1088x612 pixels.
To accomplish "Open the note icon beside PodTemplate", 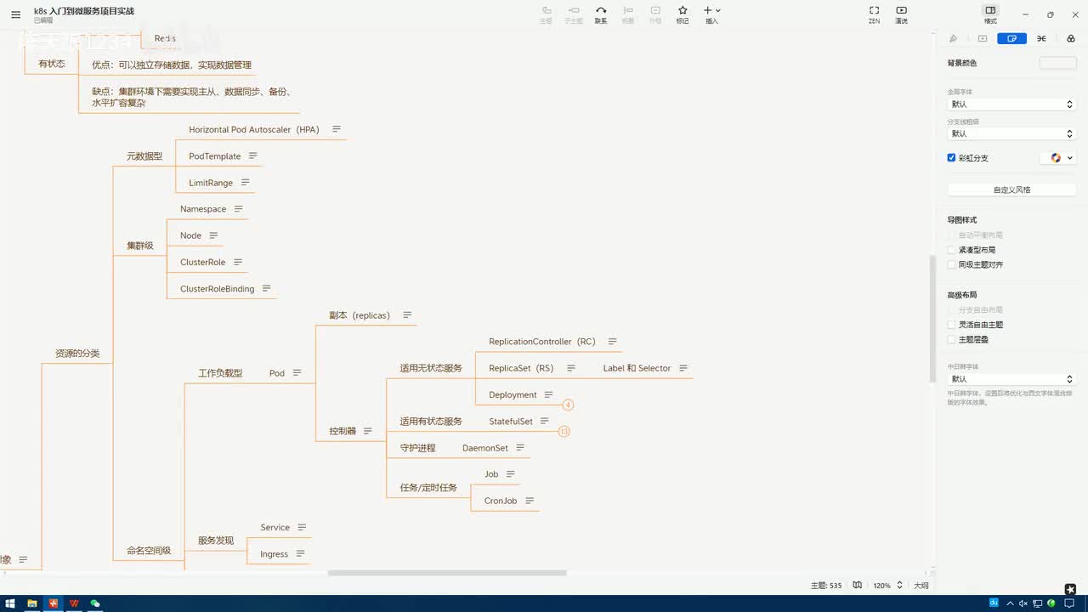I will (252, 156).
